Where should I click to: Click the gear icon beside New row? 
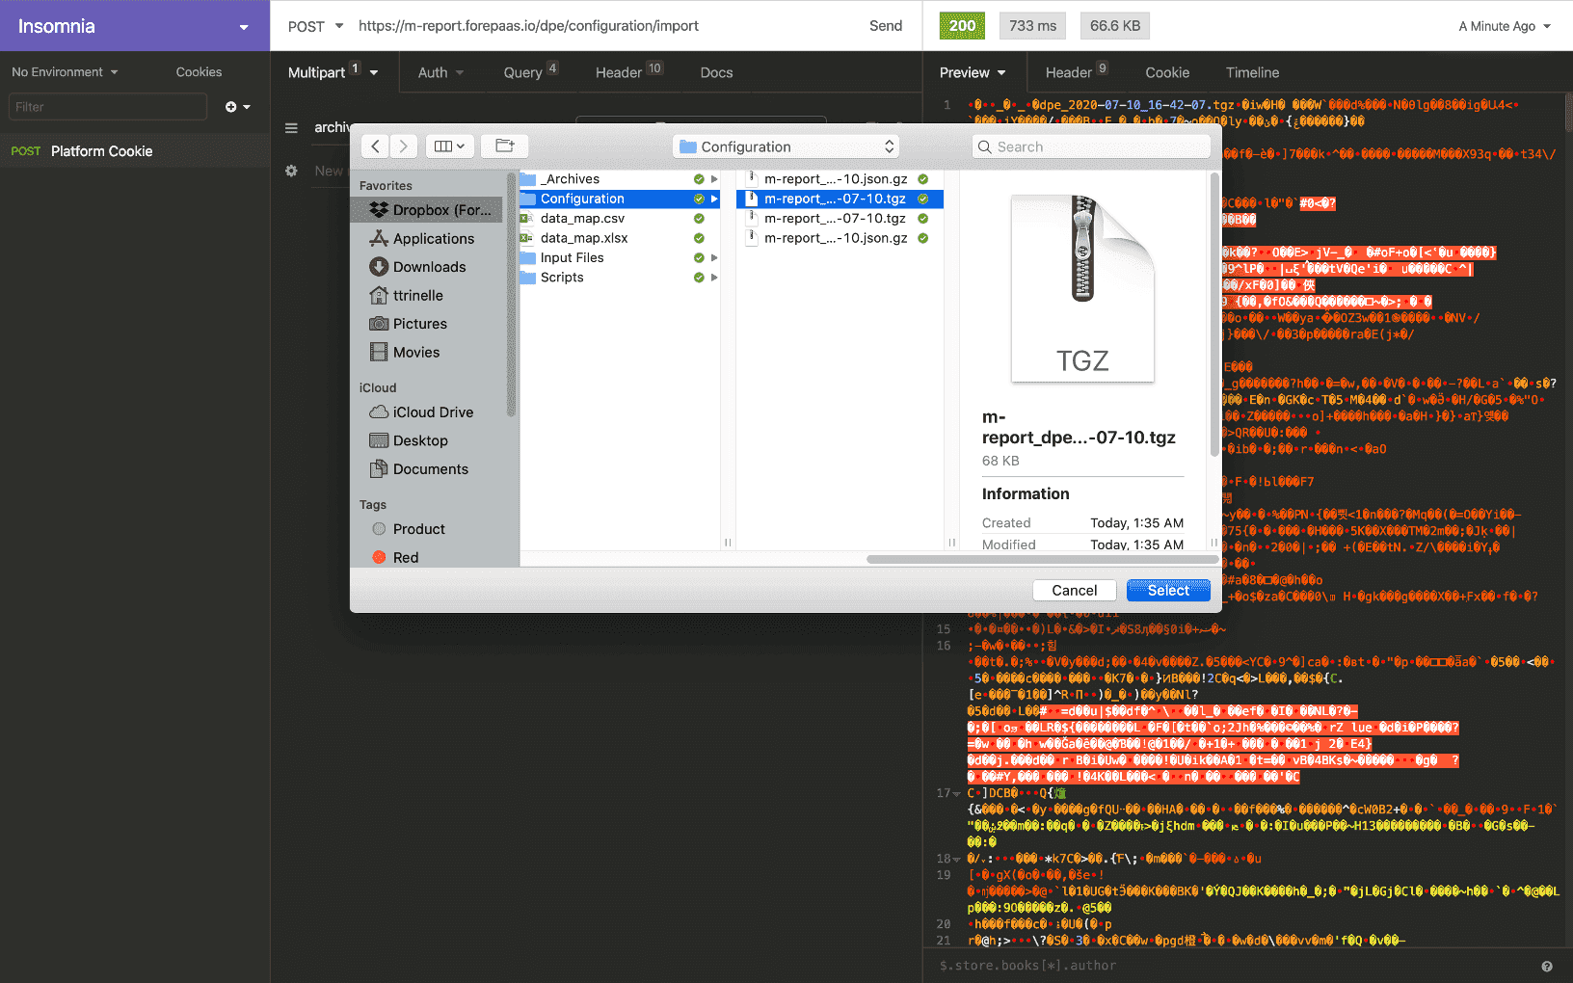point(291,171)
